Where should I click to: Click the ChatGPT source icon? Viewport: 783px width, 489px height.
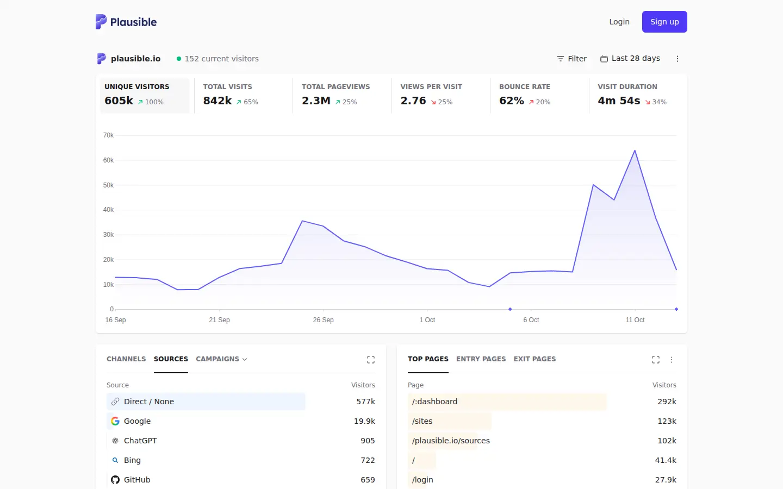pyautogui.click(x=115, y=441)
